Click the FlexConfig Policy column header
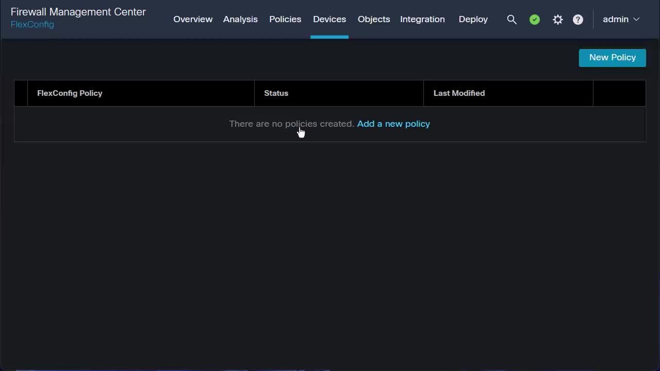Viewport: 660px width, 371px height. [70, 93]
